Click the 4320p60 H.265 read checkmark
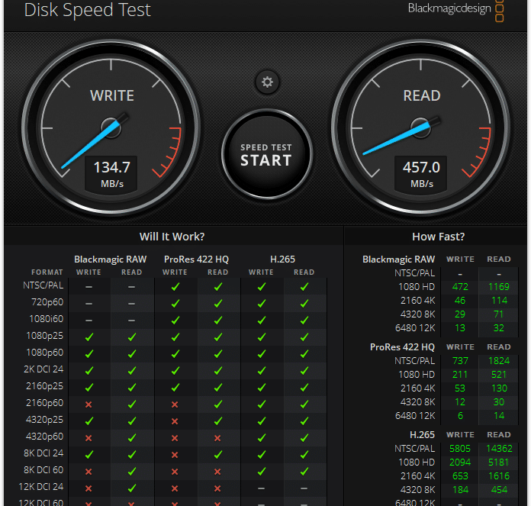This screenshot has height=506, width=531. click(x=304, y=437)
